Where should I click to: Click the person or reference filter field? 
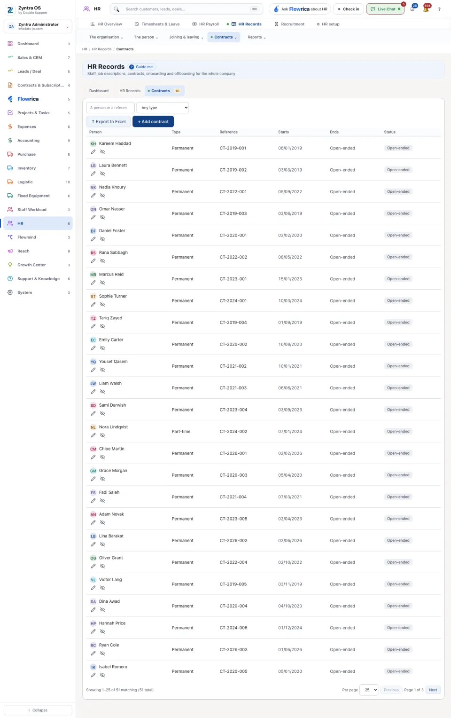point(110,108)
